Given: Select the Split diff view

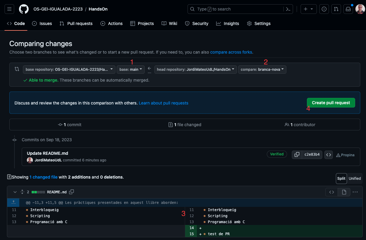Looking at the screenshot, I should point(341,178).
